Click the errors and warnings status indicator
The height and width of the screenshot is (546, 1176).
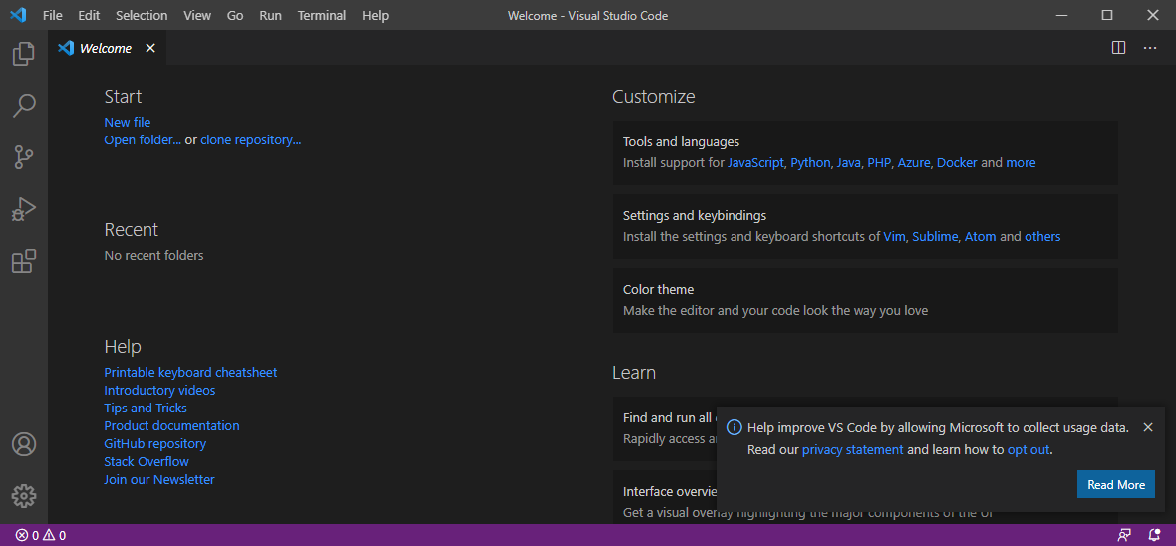point(41,535)
